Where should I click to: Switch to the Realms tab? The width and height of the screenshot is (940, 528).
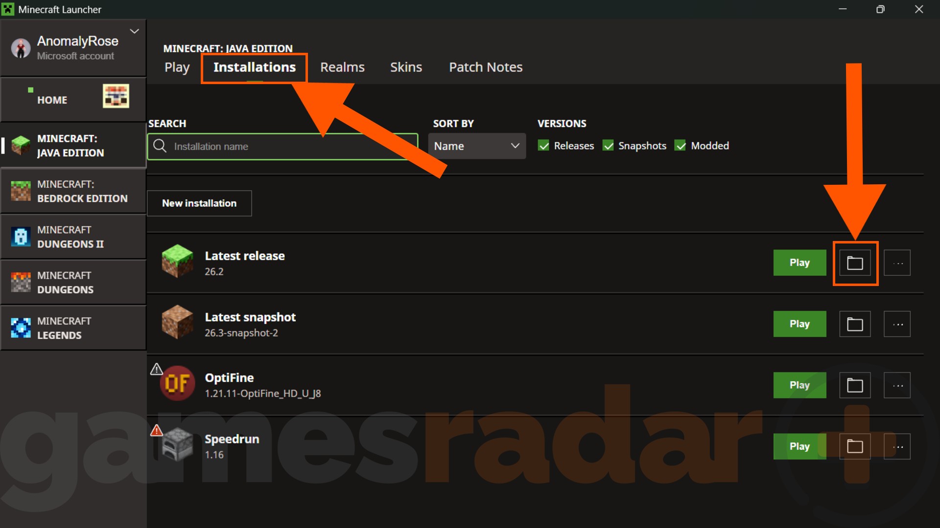(x=342, y=67)
